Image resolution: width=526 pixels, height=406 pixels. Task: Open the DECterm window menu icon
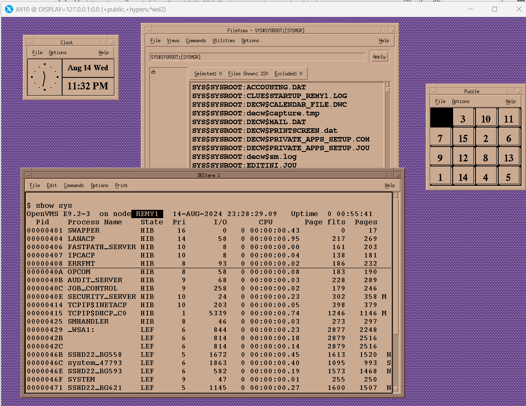(29, 174)
